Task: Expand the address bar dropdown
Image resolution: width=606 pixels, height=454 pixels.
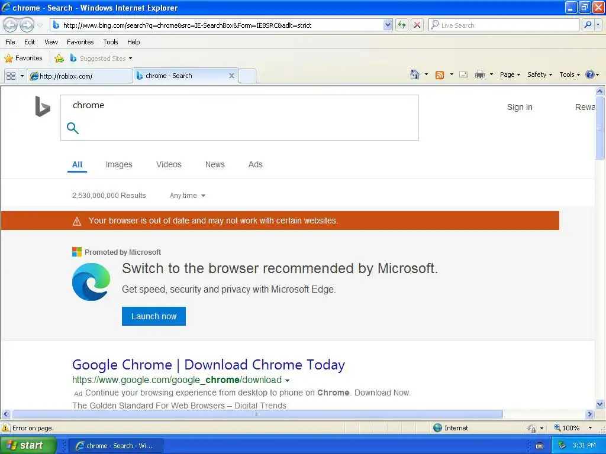Action: [388, 25]
